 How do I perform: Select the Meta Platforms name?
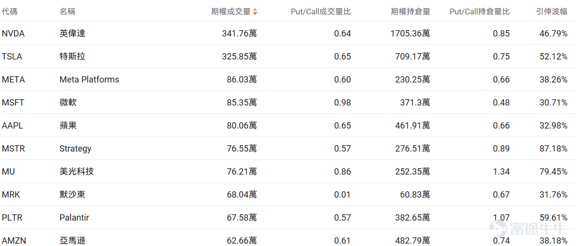pyautogui.click(x=90, y=80)
